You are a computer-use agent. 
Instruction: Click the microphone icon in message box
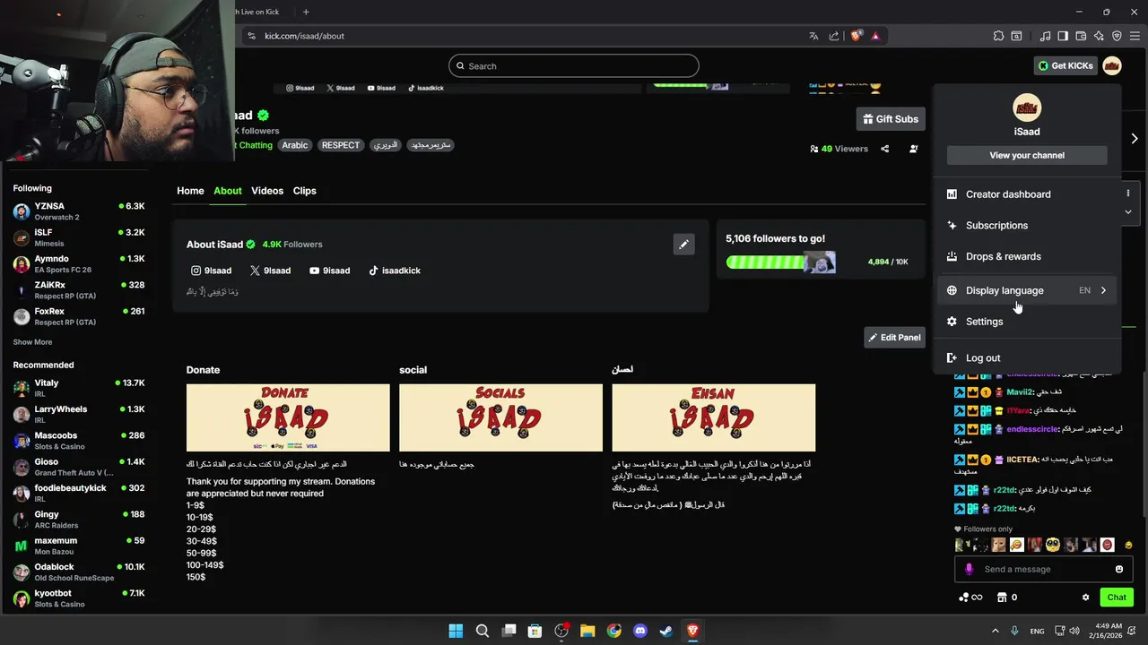click(969, 569)
